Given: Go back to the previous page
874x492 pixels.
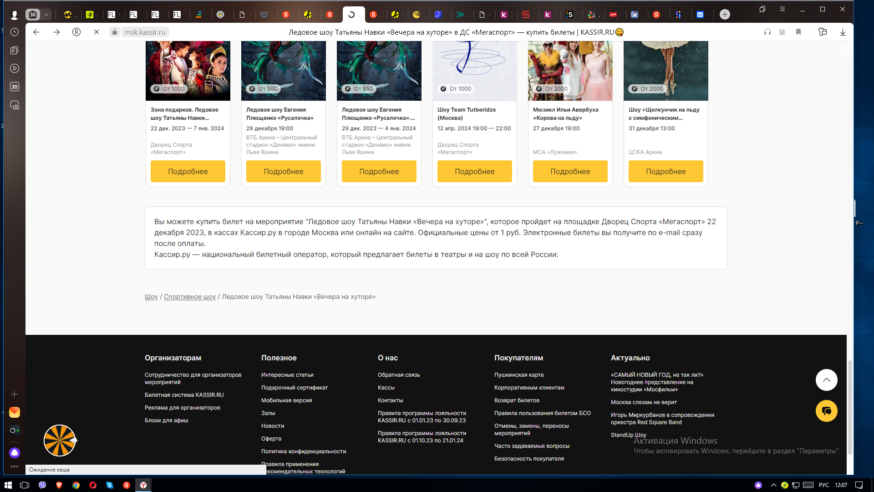Looking at the screenshot, I should pos(36,32).
